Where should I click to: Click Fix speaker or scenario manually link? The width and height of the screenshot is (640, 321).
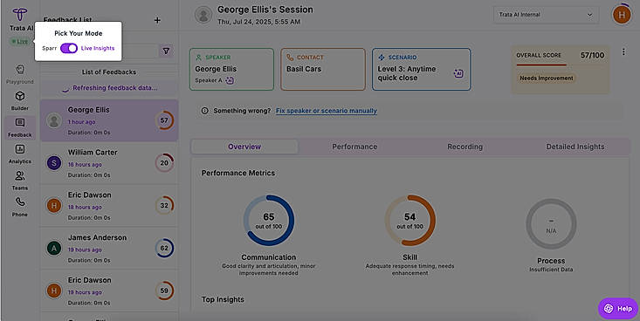[x=327, y=111]
